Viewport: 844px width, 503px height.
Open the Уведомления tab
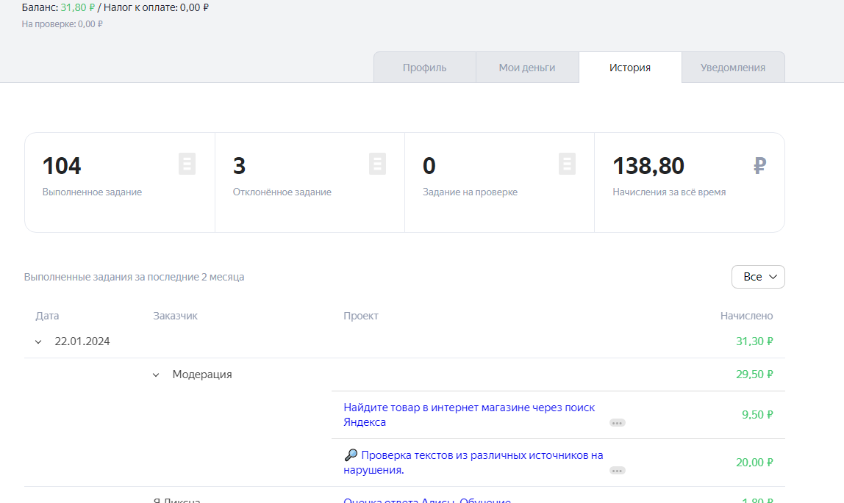[732, 68]
